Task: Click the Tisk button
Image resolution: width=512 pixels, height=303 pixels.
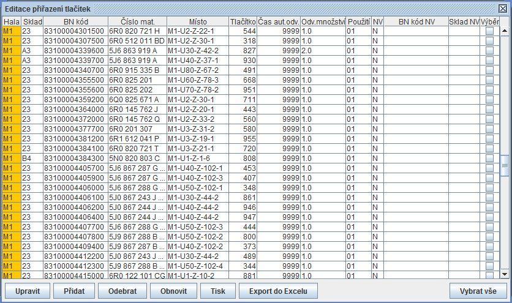Action: click(218, 291)
